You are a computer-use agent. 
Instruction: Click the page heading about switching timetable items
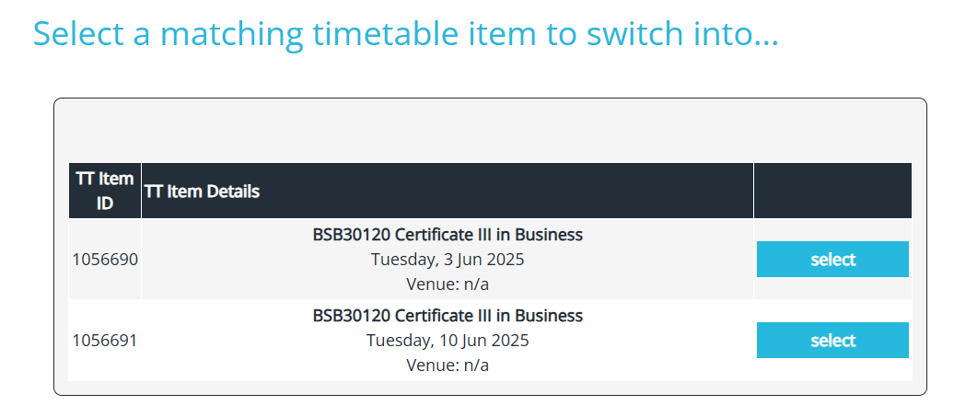point(405,34)
